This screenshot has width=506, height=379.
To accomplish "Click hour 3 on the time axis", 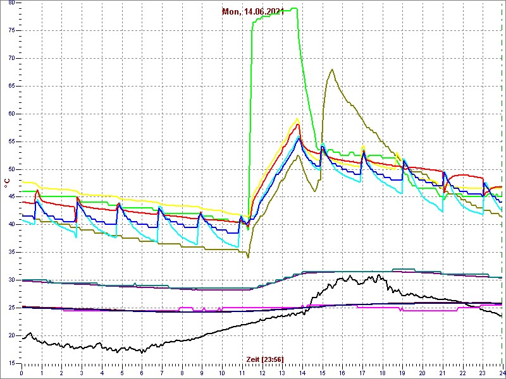I will click(x=82, y=373).
